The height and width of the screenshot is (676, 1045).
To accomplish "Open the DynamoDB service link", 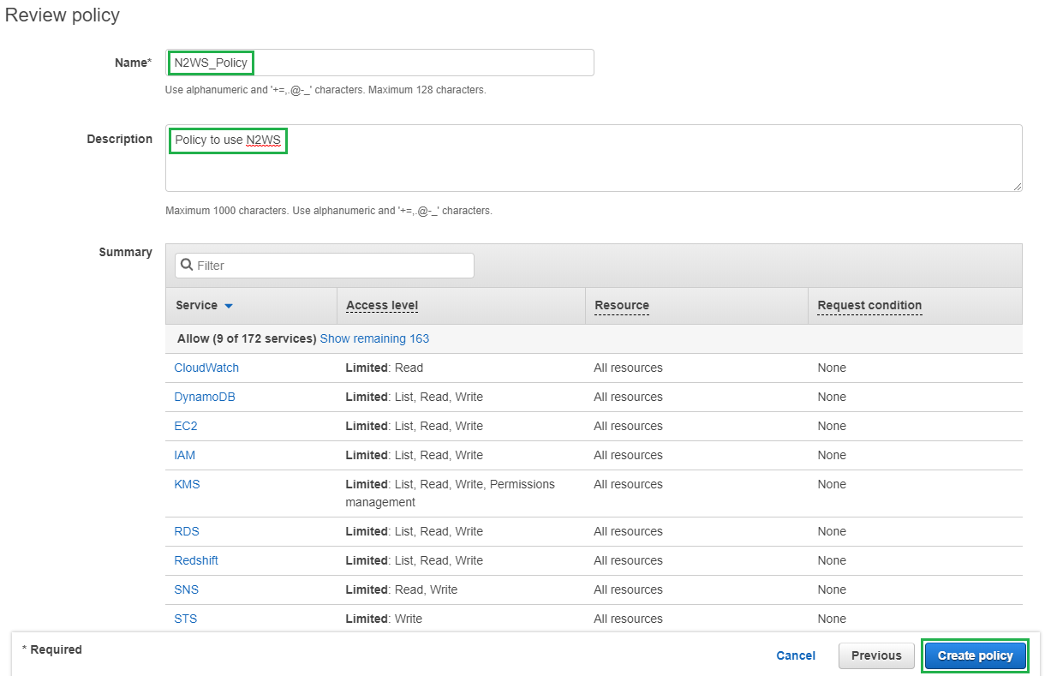I will (205, 397).
